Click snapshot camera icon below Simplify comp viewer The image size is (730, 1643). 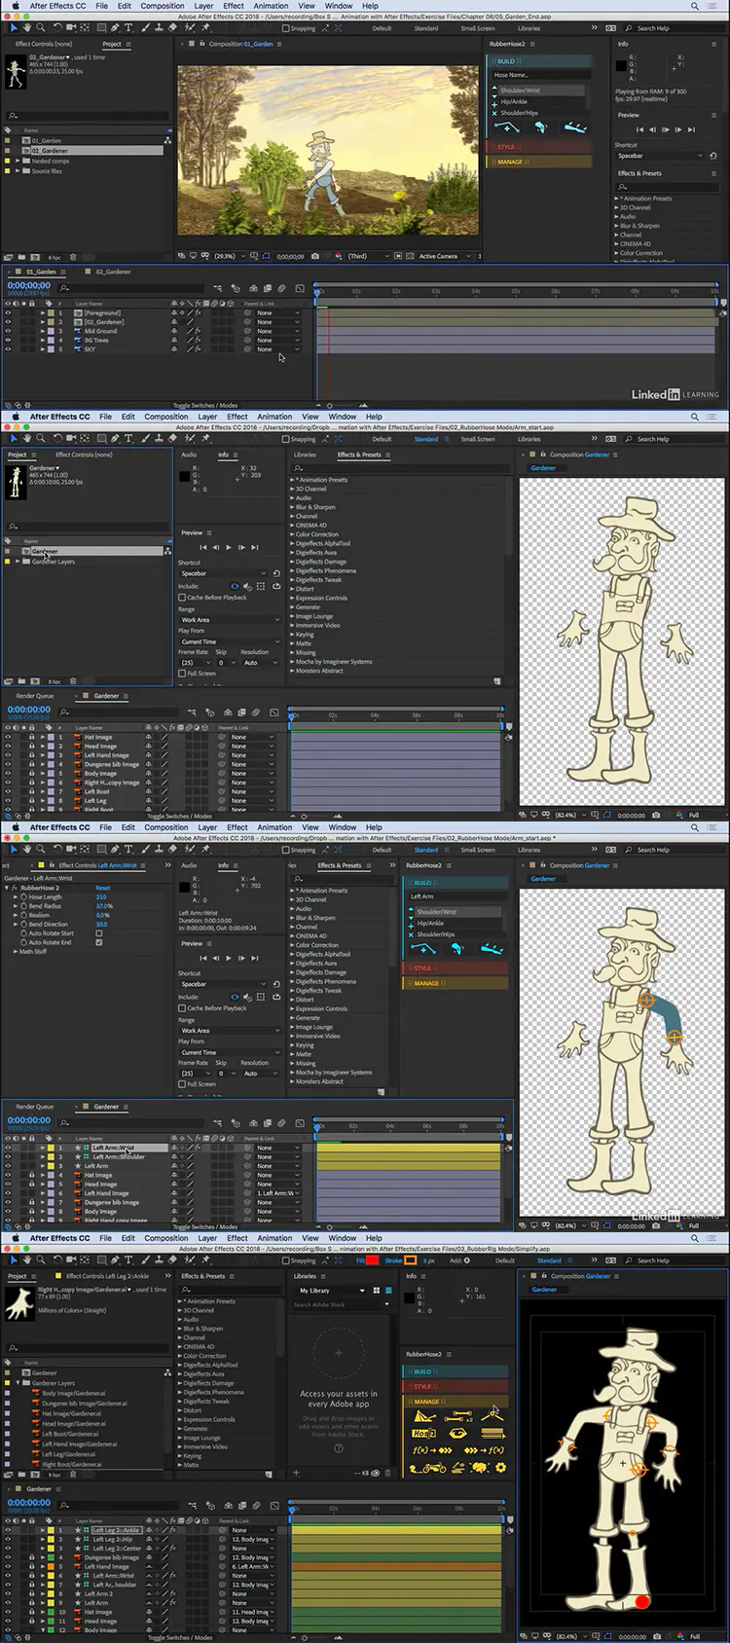[657, 1636]
